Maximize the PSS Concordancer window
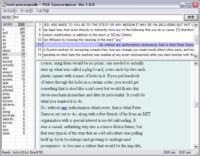This screenshot has height=156, width=200. [x=189, y=5]
